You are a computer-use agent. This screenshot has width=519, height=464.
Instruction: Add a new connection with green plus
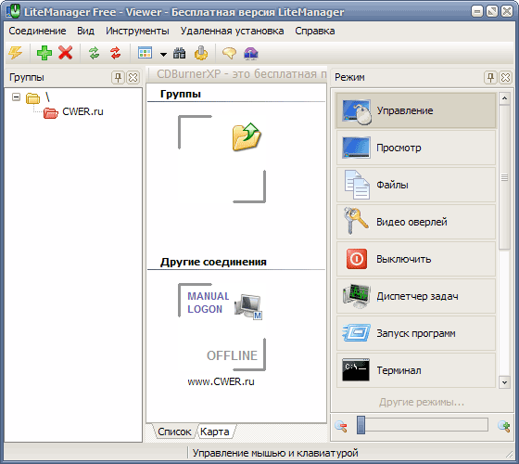(x=44, y=53)
